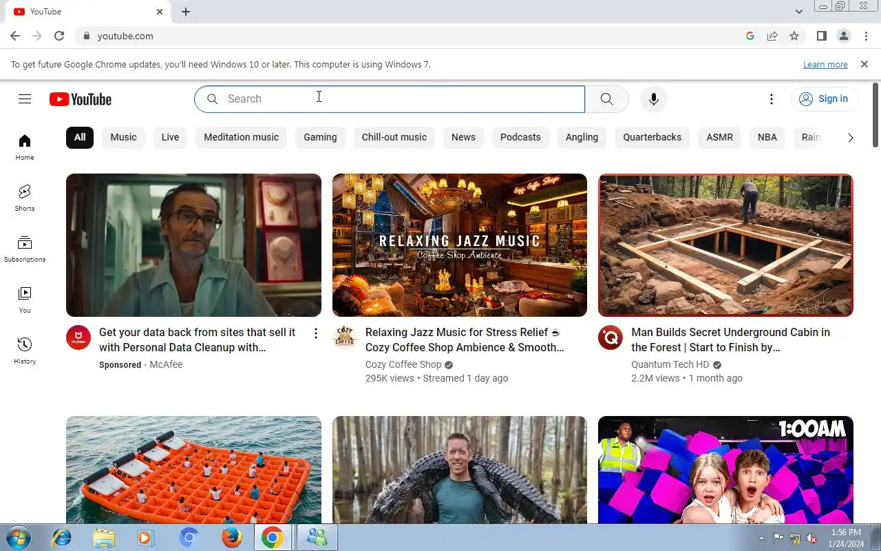Open a new browser tab
The image size is (881, 551).
[x=186, y=12]
